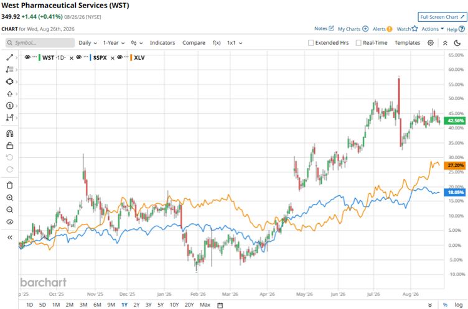Click the green 42.56% WST value label
The image size is (468, 309).
coord(455,121)
